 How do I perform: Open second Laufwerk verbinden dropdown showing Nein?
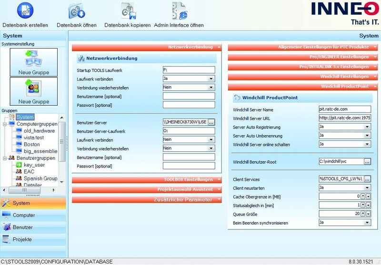click(211, 139)
